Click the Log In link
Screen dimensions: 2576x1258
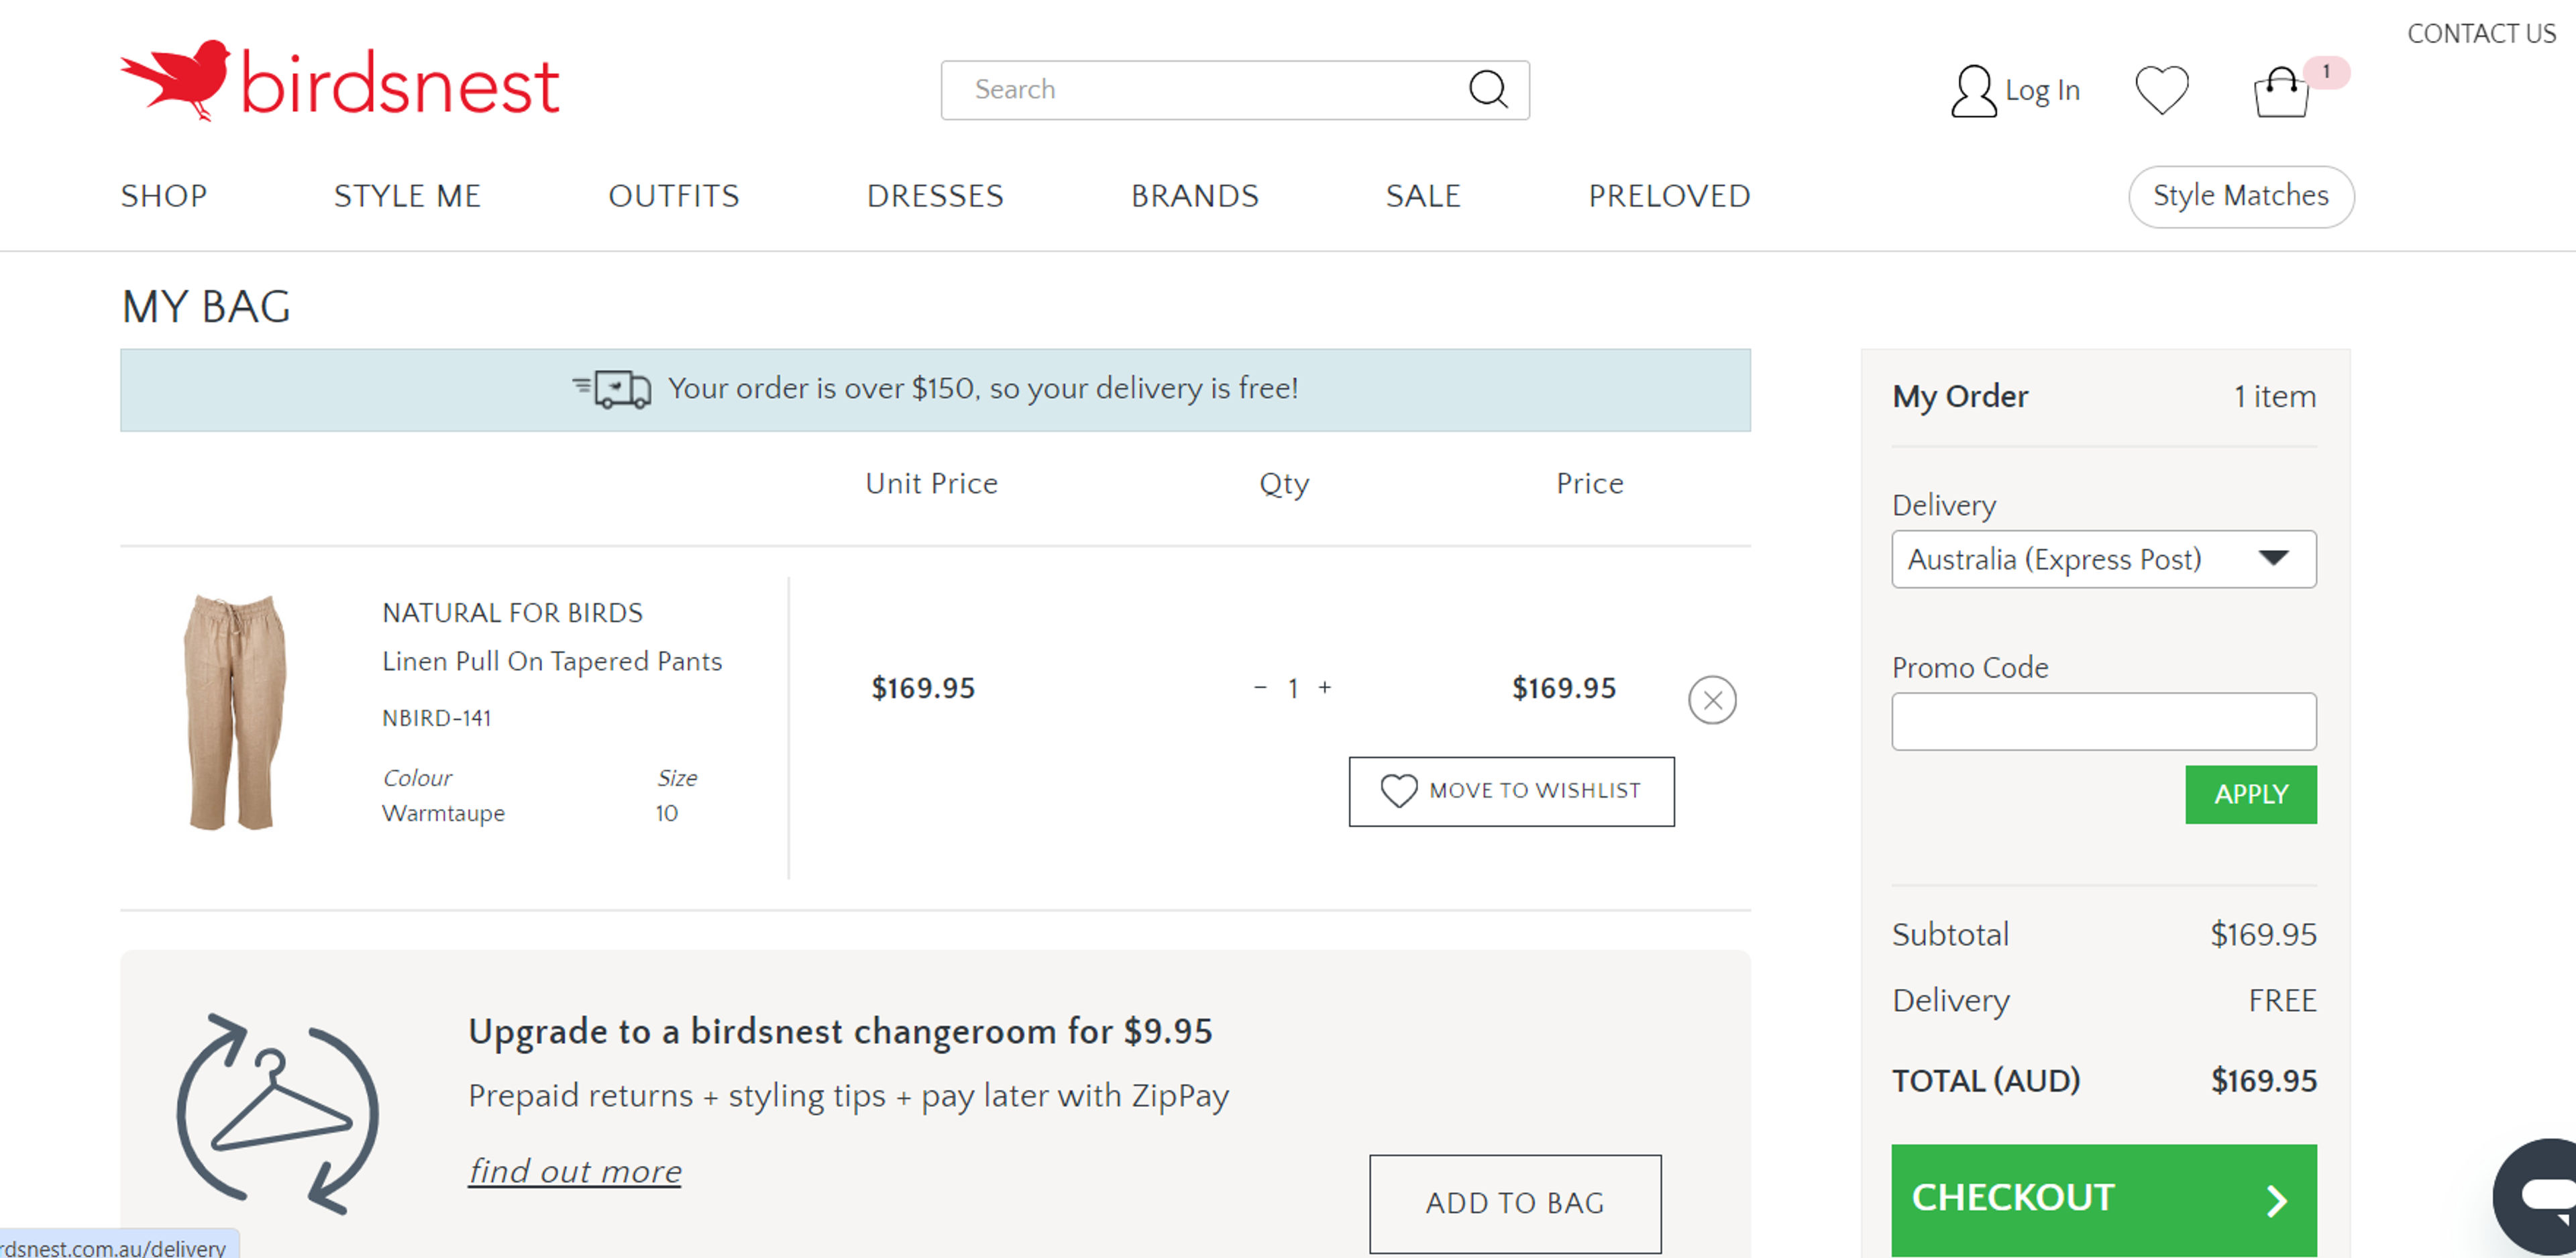click(x=2042, y=91)
